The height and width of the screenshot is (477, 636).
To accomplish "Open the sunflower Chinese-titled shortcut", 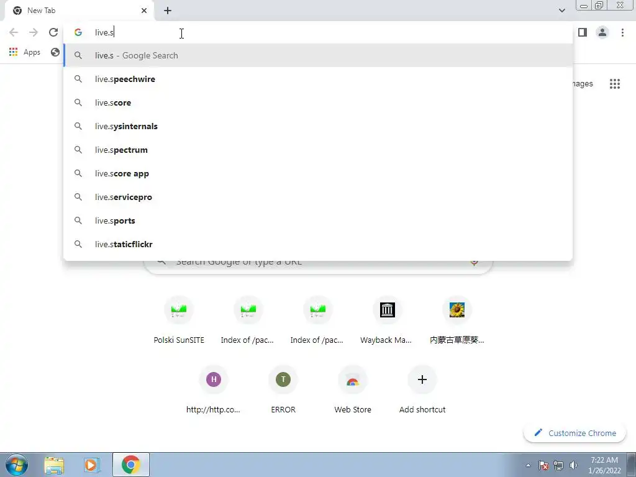I will (457, 320).
